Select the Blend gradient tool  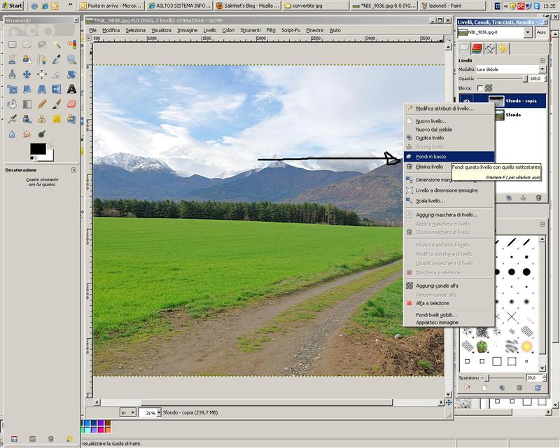pos(27,104)
